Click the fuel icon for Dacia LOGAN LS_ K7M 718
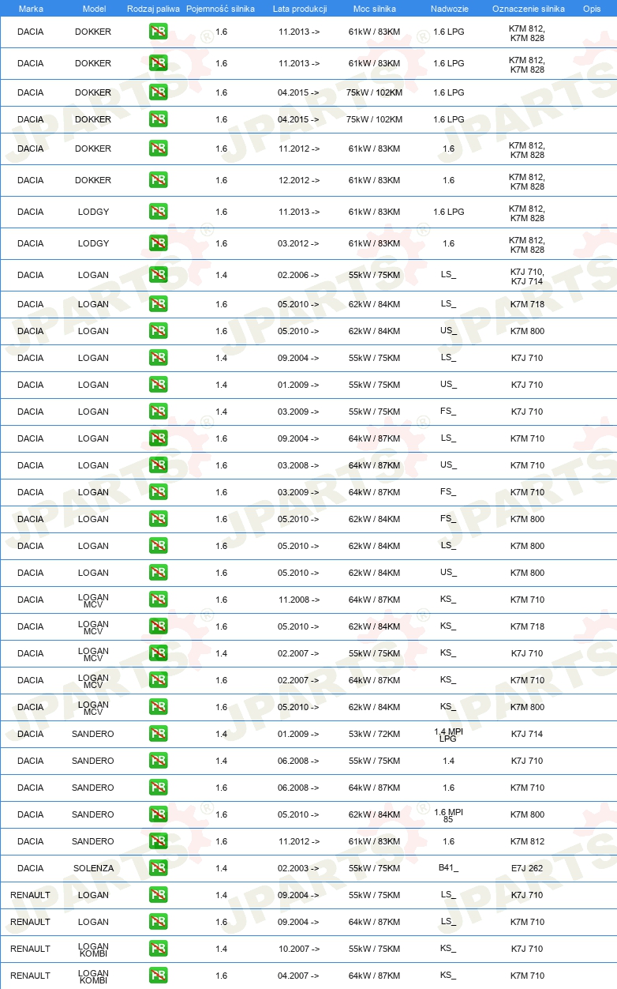This screenshot has width=617, height=989. [x=158, y=304]
